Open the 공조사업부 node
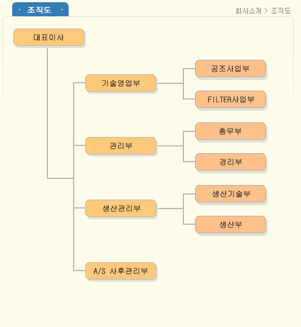 coord(230,69)
